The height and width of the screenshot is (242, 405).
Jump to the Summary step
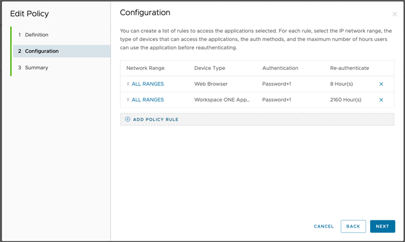36,68
